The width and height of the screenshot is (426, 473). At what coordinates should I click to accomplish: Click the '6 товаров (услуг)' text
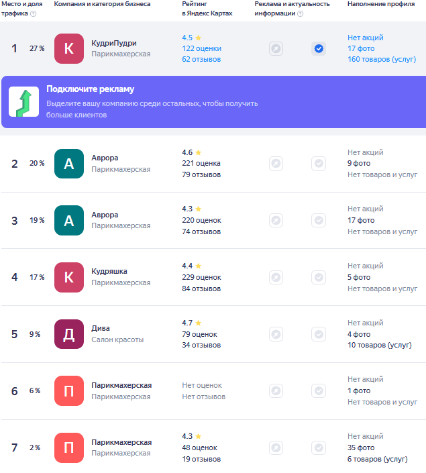click(x=378, y=459)
